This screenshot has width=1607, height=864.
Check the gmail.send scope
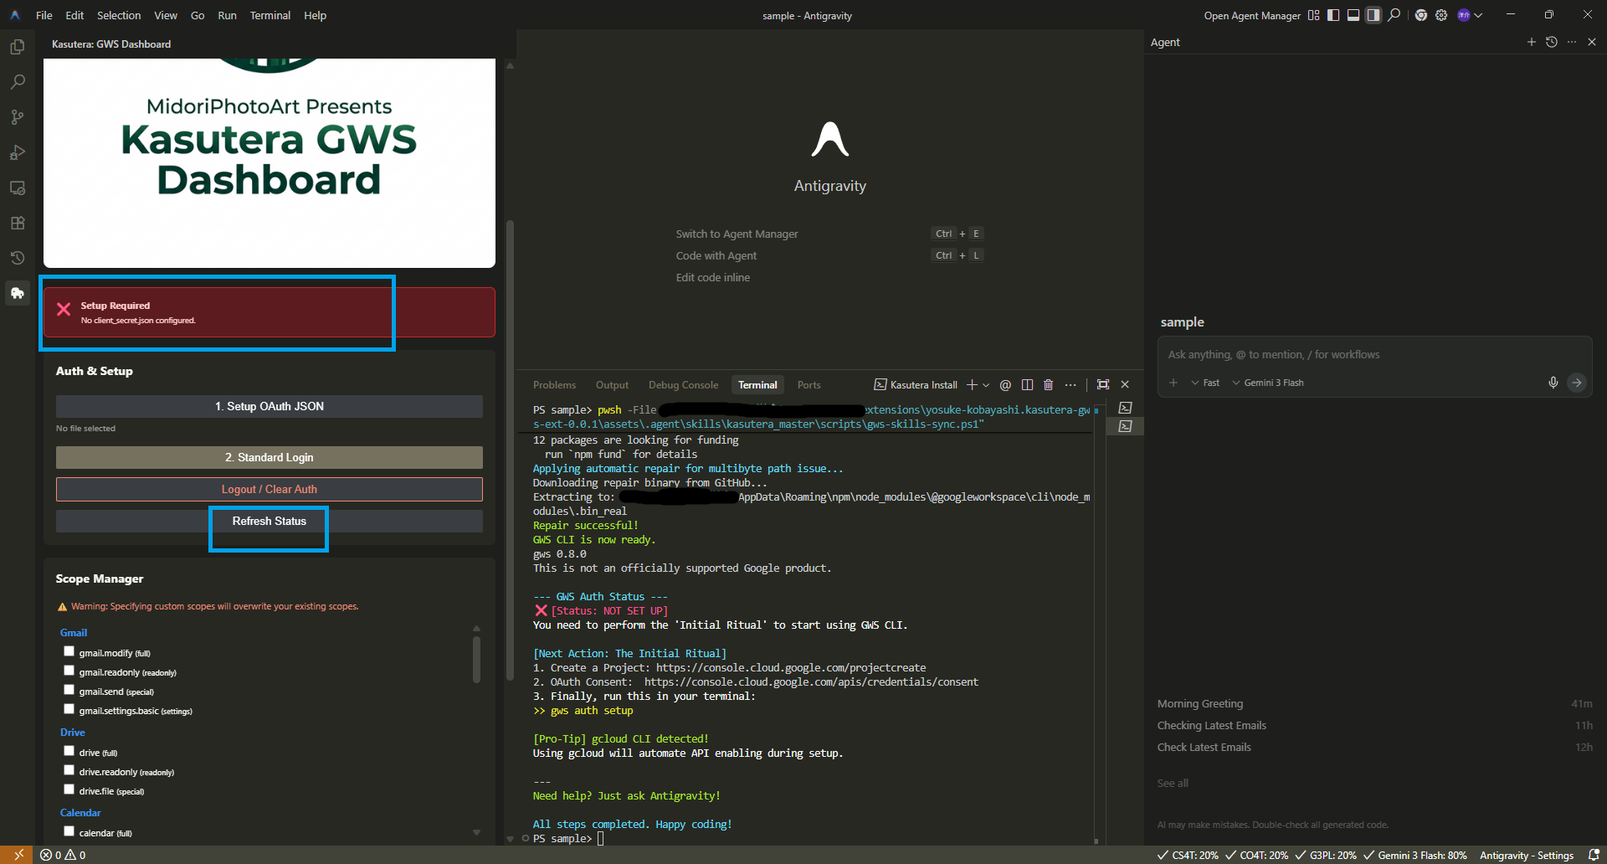[x=69, y=690]
